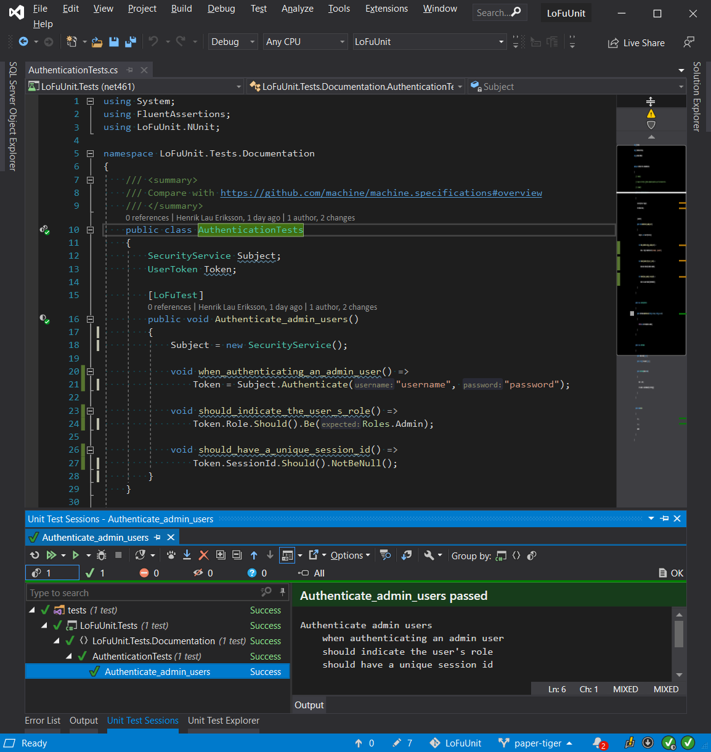The height and width of the screenshot is (752, 711).
Task: Click the Save All icon
Action: click(131, 42)
